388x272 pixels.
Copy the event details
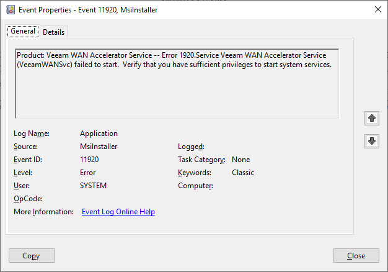click(x=32, y=256)
